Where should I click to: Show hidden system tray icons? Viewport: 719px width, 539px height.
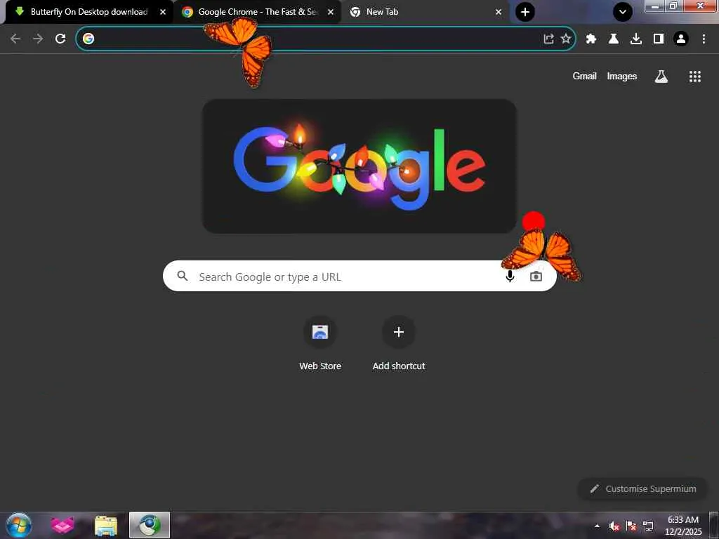coord(597,526)
